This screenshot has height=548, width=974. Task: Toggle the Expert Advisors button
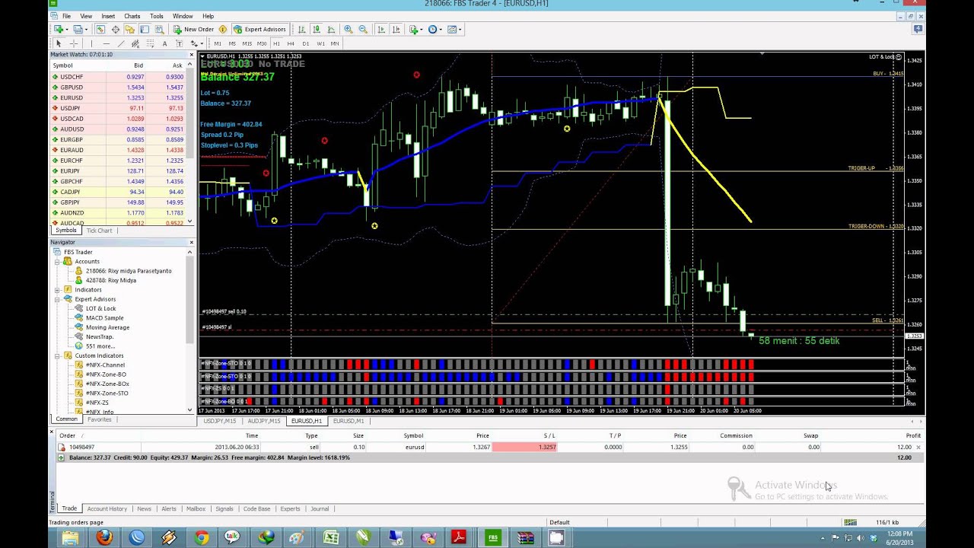(259, 29)
